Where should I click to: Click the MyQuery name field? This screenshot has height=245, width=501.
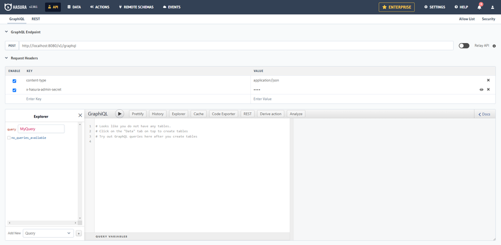click(41, 129)
